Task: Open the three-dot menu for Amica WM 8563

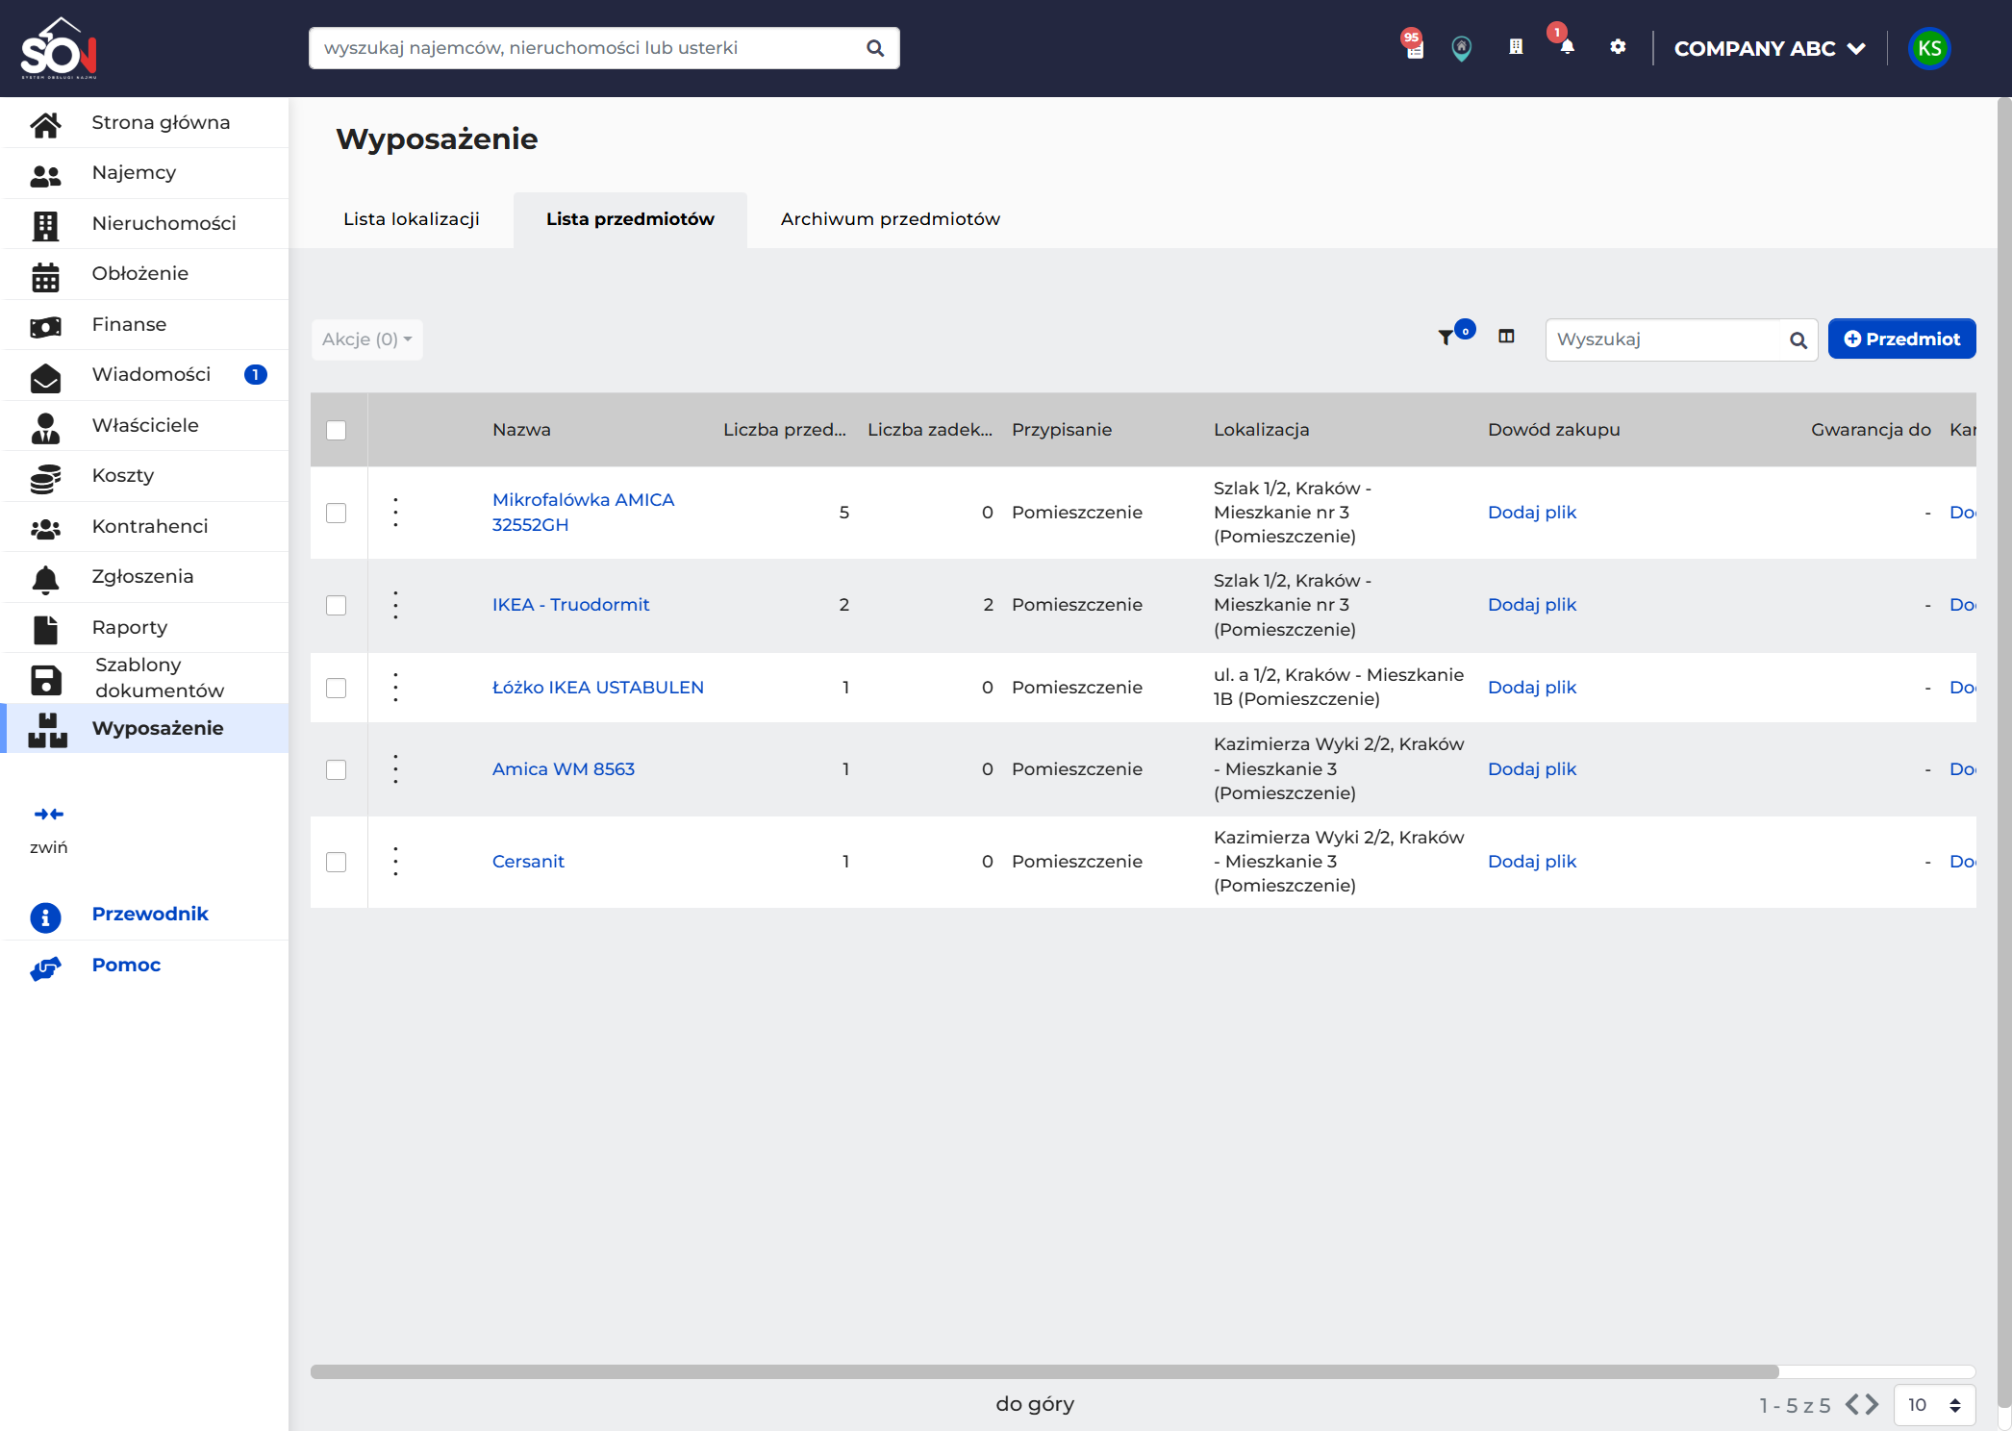Action: tap(395, 769)
